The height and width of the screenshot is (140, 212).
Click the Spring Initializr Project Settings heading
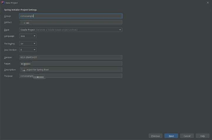click(20, 10)
